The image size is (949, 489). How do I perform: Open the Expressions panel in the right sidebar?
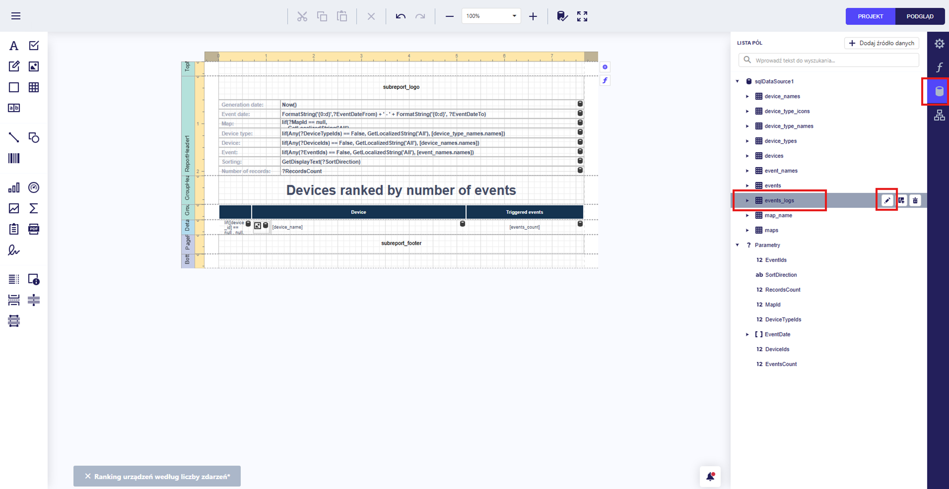(939, 67)
